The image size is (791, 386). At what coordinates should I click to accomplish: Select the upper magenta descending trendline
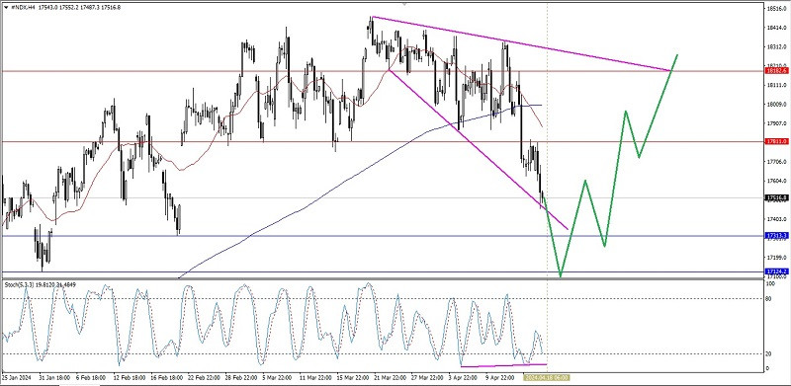pos(522,43)
